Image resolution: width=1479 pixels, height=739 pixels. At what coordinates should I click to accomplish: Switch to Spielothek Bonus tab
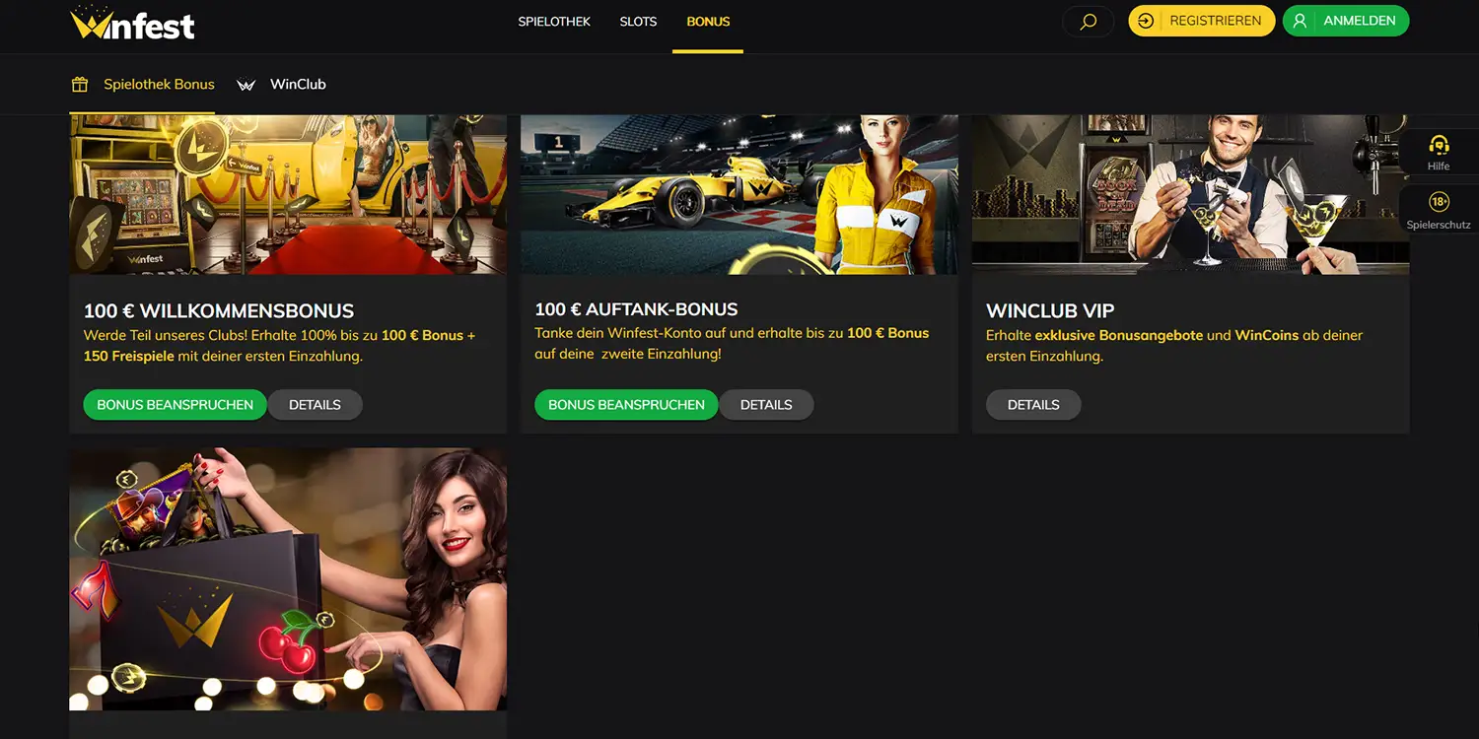[x=143, y=85]
